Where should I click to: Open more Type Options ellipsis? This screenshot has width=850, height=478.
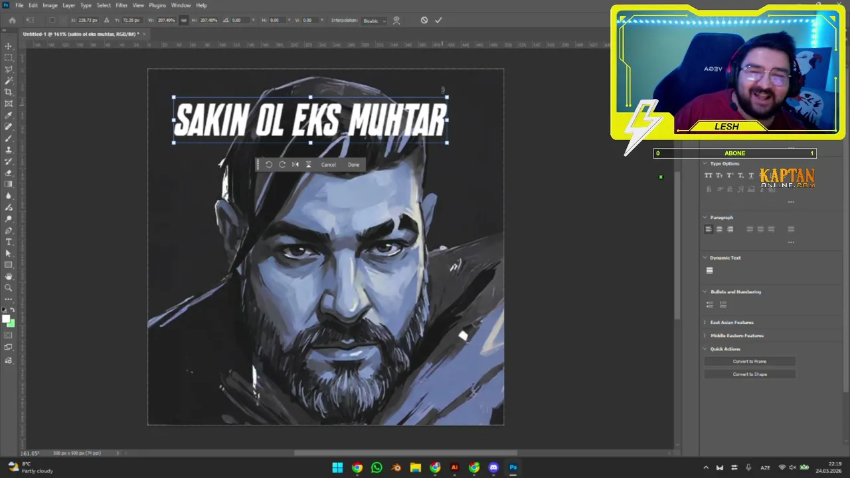click(791, 202)
